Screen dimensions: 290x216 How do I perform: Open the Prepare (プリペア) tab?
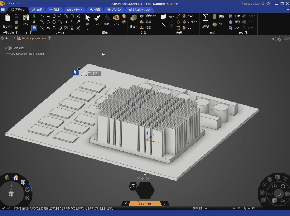coord(114,10)
